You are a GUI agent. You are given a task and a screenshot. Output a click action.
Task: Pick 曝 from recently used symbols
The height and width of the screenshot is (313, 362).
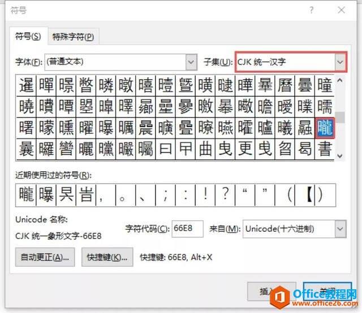[46, 195]
